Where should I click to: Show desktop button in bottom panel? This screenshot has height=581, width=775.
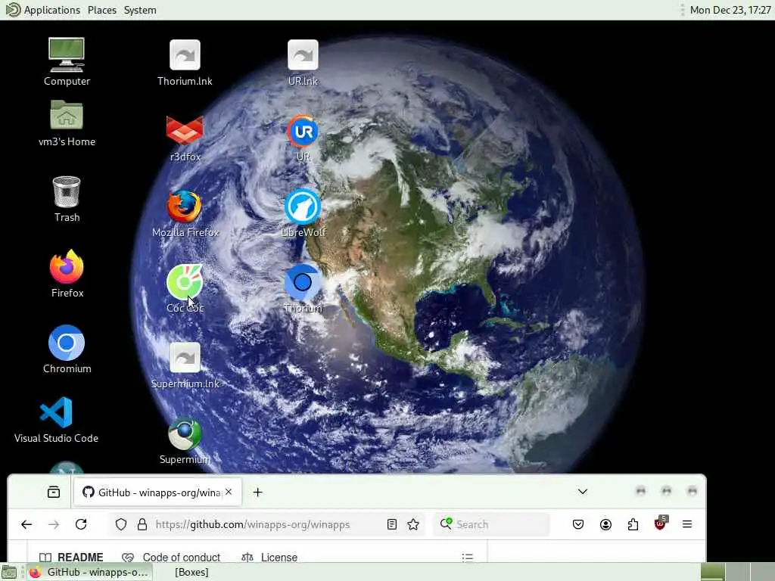(x=9, y=573)
